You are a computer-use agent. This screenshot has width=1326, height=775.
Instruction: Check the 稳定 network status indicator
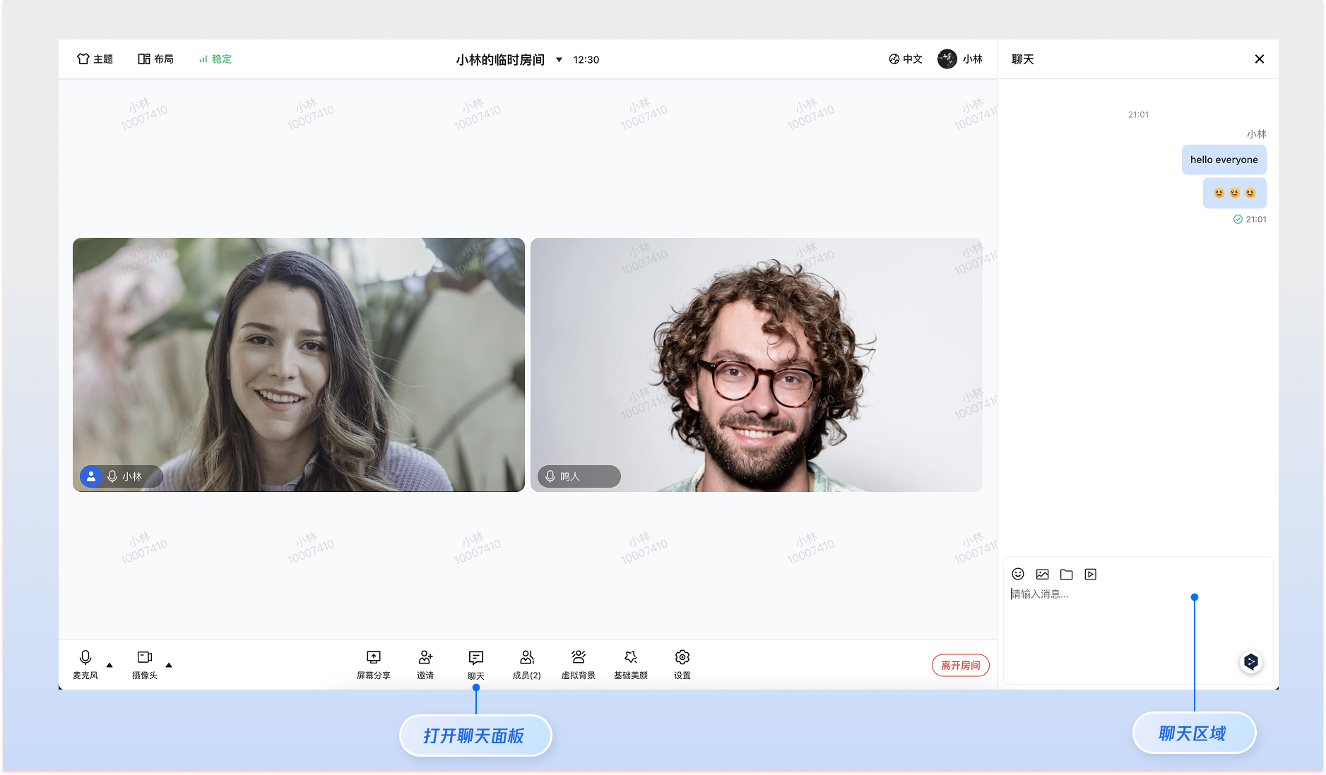(215, 59)
